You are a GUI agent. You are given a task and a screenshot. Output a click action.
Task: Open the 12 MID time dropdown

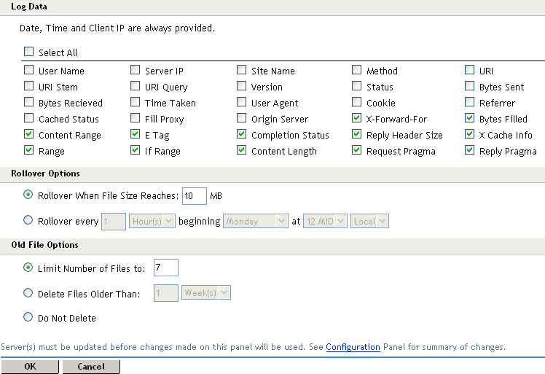pos(325,222)
